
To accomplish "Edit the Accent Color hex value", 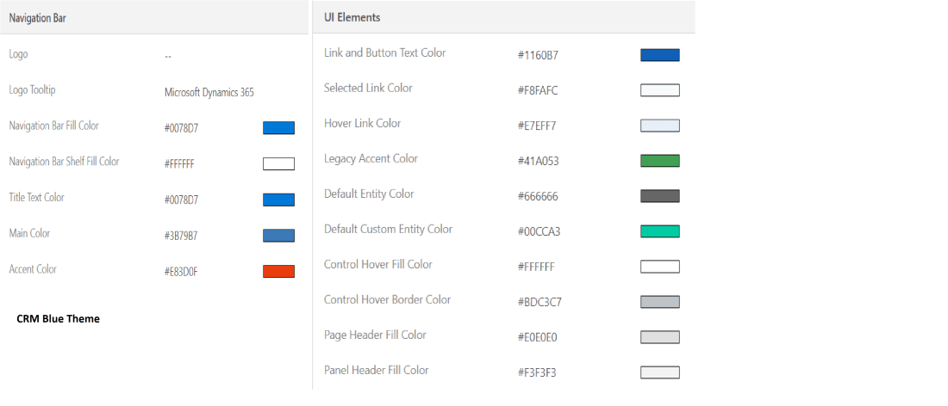I will click(x=181, y=272).
